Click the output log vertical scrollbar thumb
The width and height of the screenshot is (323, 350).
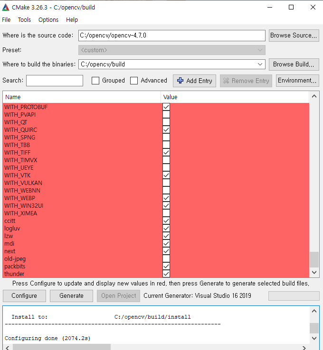(x=314, y=328)
